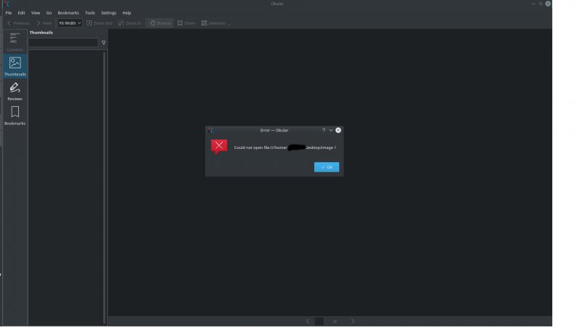The height and width of the screenshot is (327, 582).
Task: Click the Next page toolbar button
Action: coord(44,23)
